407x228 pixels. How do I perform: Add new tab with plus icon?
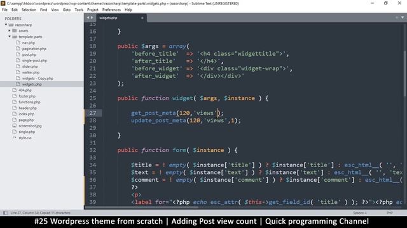pyautogui.click(x=397, y=18)
